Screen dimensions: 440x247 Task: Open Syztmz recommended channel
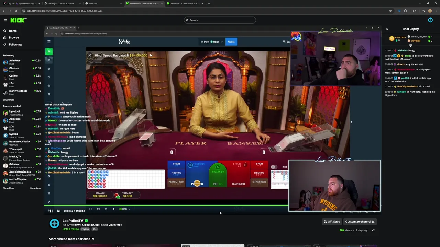click(x=22, y=135)
